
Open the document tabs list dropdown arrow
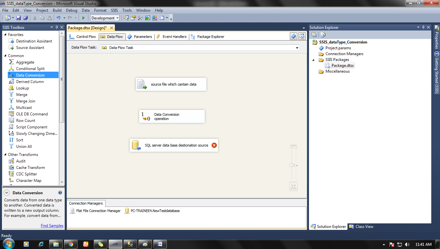(x=303, y=28)
